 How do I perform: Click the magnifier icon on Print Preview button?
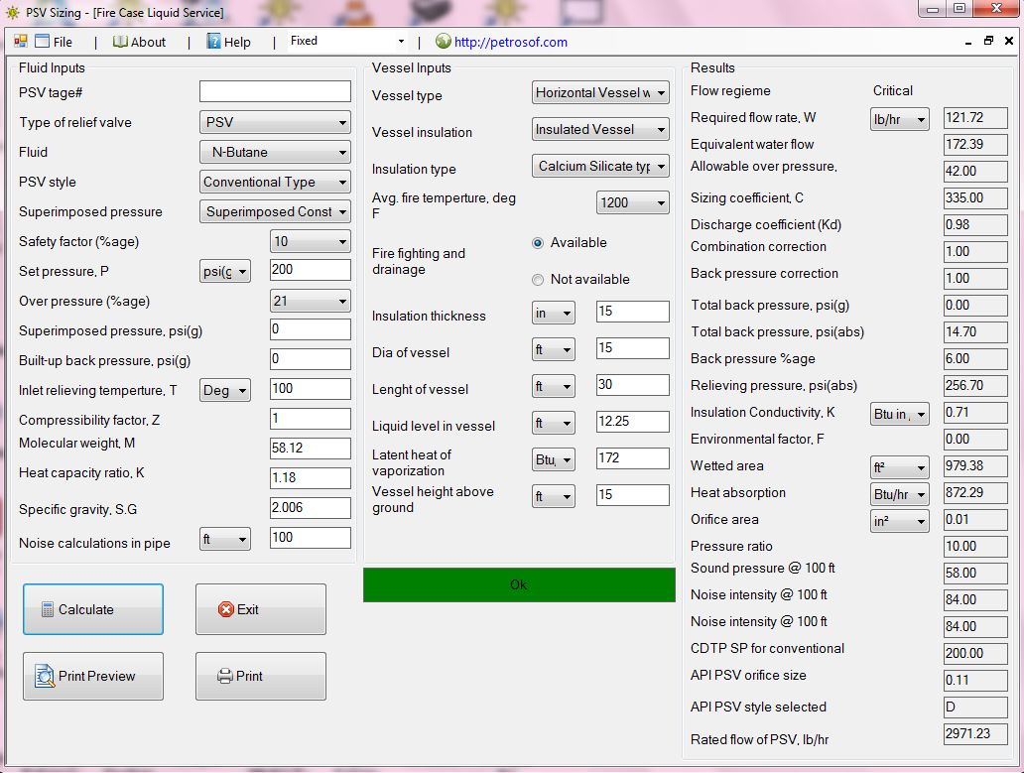pos(44,676)
